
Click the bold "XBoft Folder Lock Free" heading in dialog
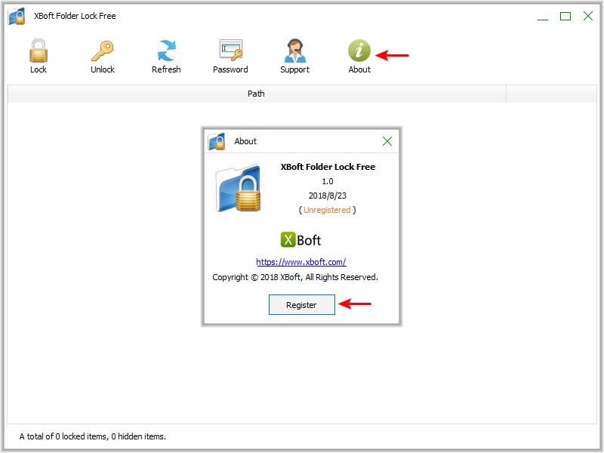[328, 167]
